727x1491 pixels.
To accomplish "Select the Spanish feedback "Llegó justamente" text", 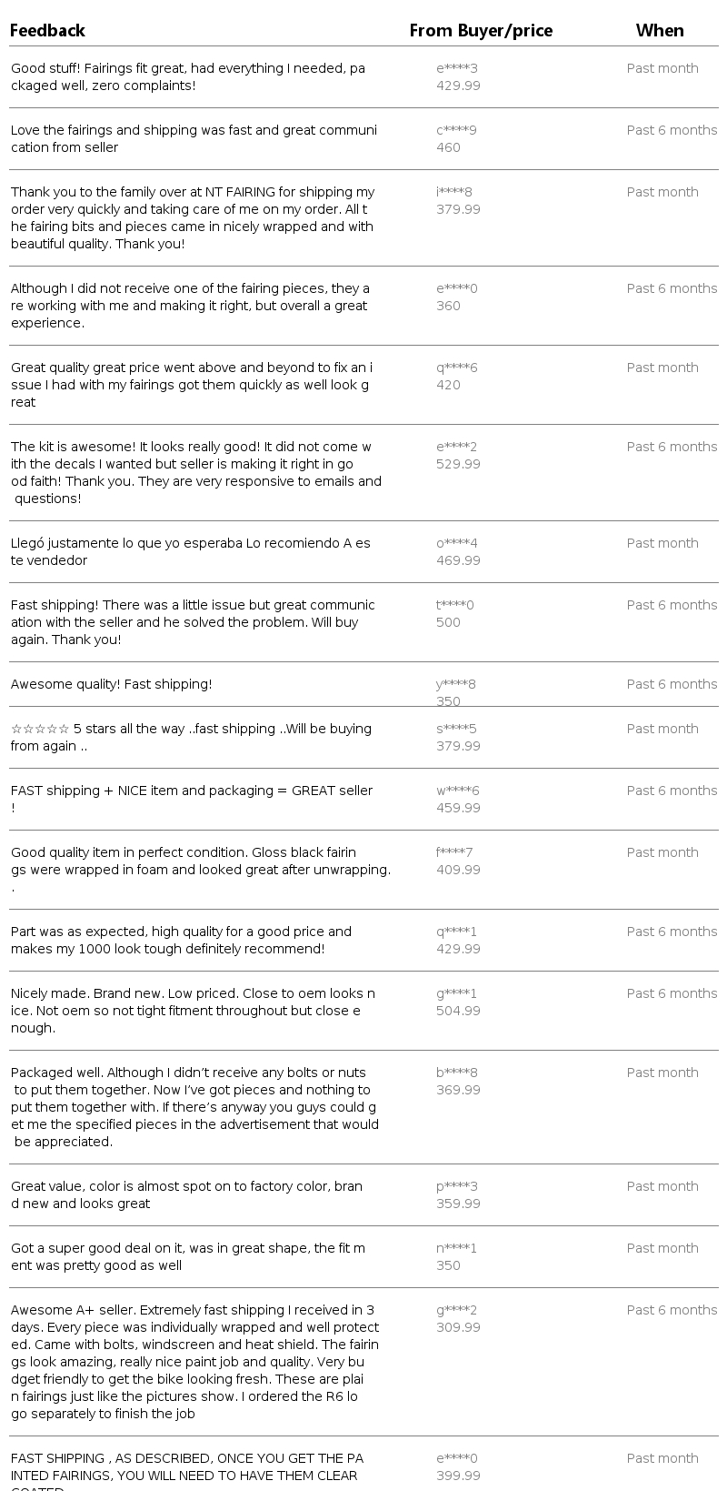I will [x=191, y=551].
